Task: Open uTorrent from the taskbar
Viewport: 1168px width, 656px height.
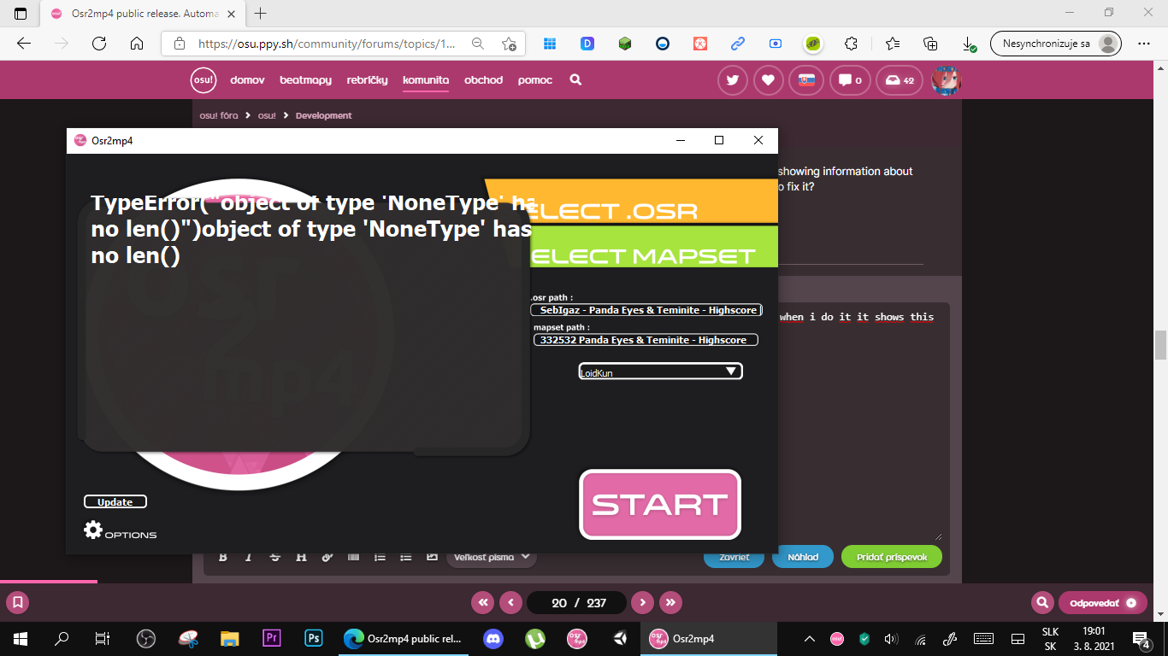Action: [535, 638]
